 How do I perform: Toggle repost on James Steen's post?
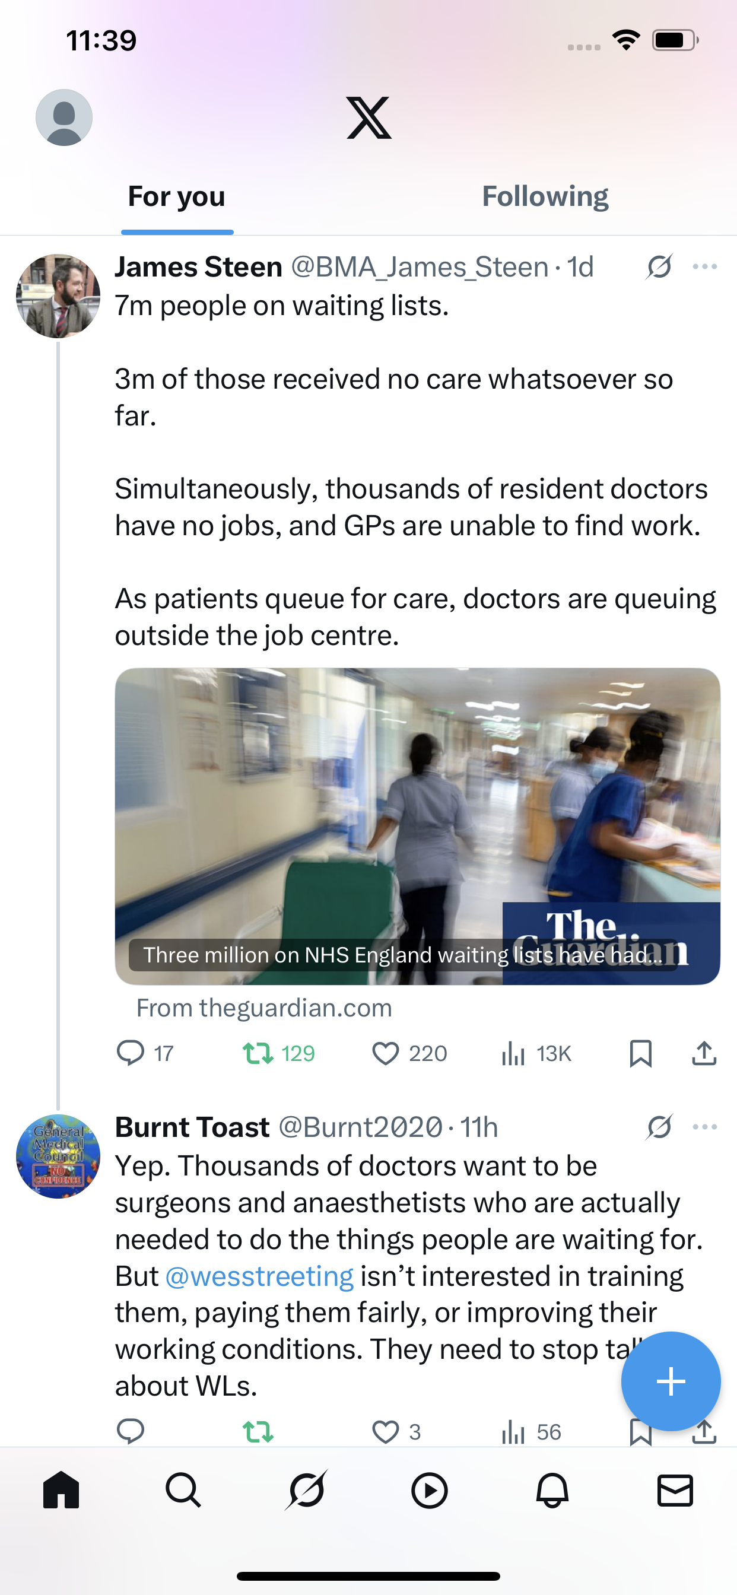pos(258,1053)
